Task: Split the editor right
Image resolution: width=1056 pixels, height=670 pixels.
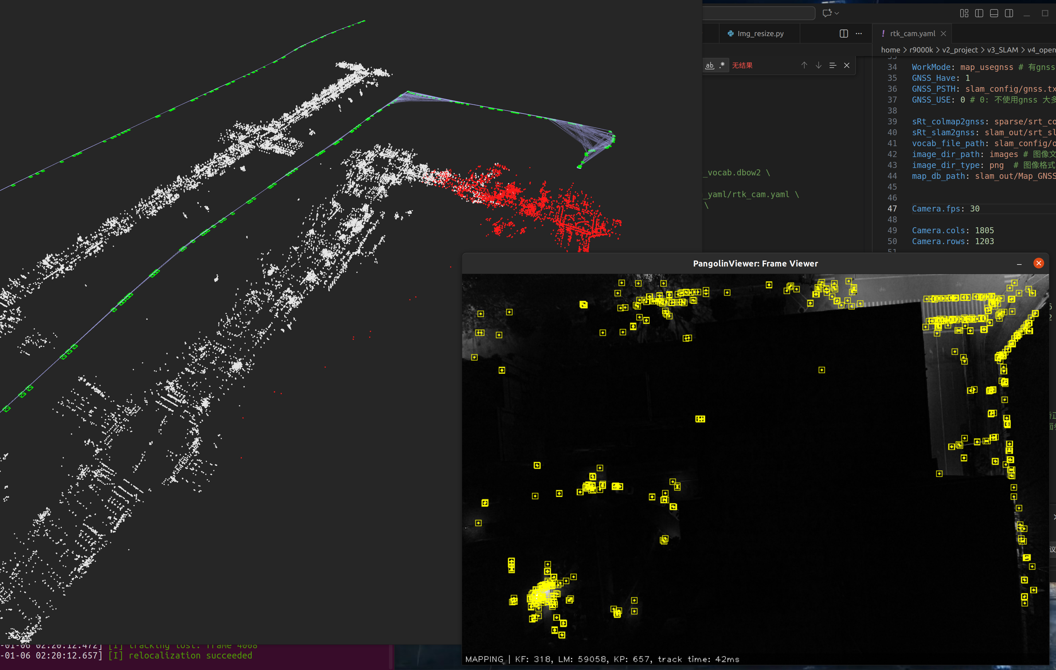Action: [x=843, y=34]
